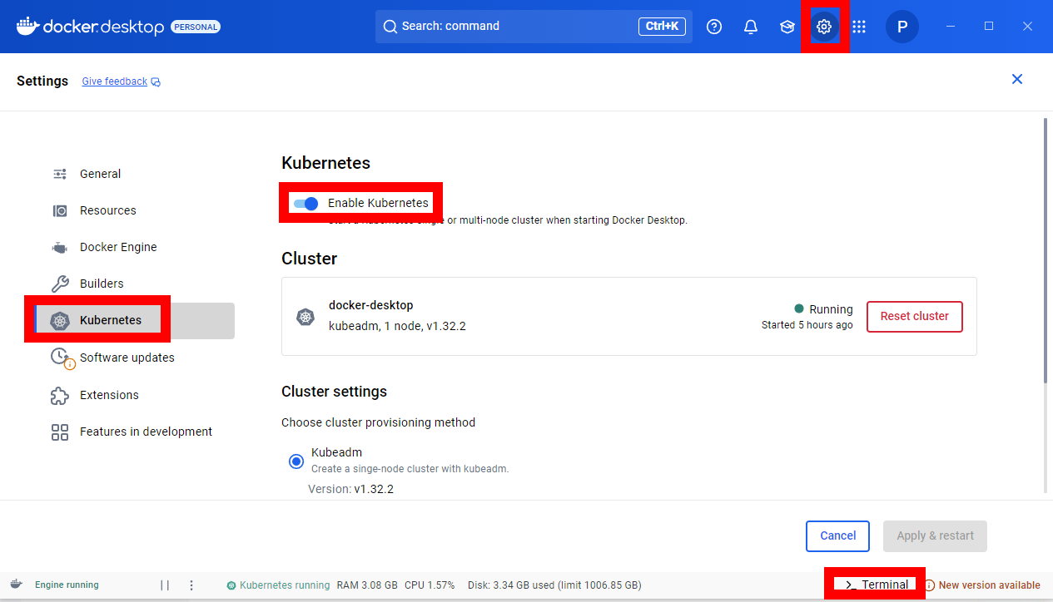Open the notifications bell

[x=751, y=27]
